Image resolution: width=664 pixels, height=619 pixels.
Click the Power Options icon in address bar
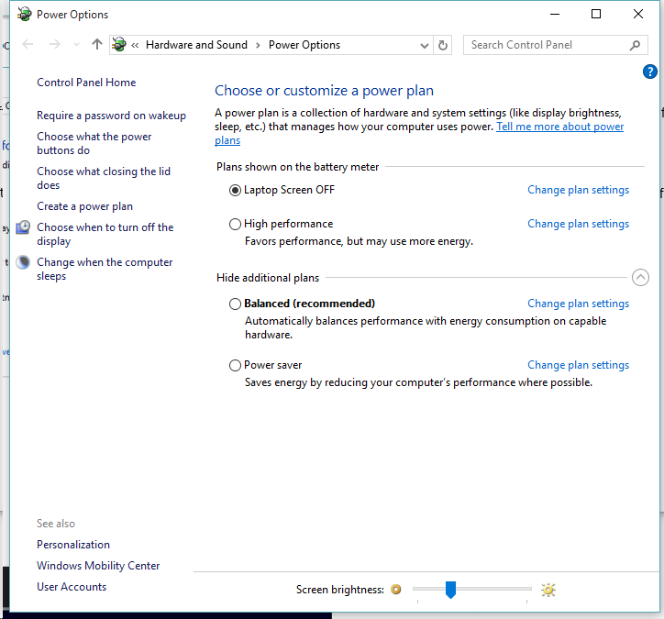pos(119,44)
